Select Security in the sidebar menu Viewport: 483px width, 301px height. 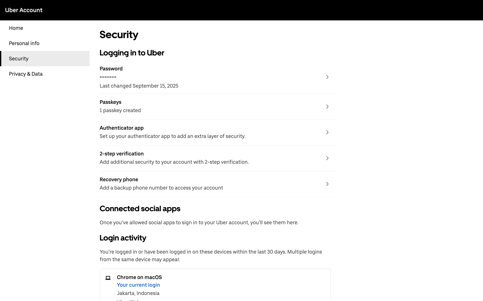click(x=19, y=59)
